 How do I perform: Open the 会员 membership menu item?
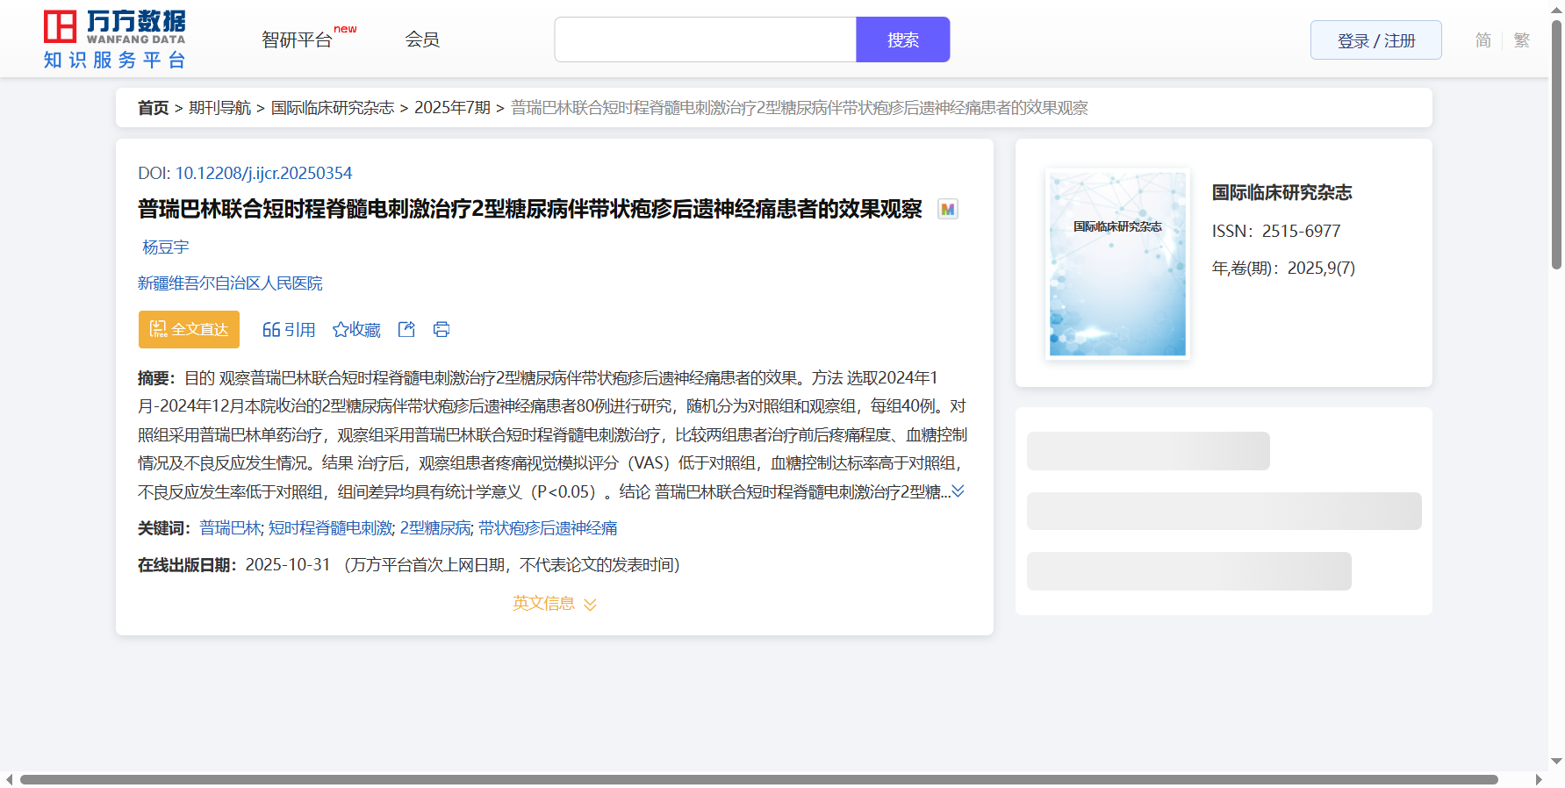pos(422,39)
